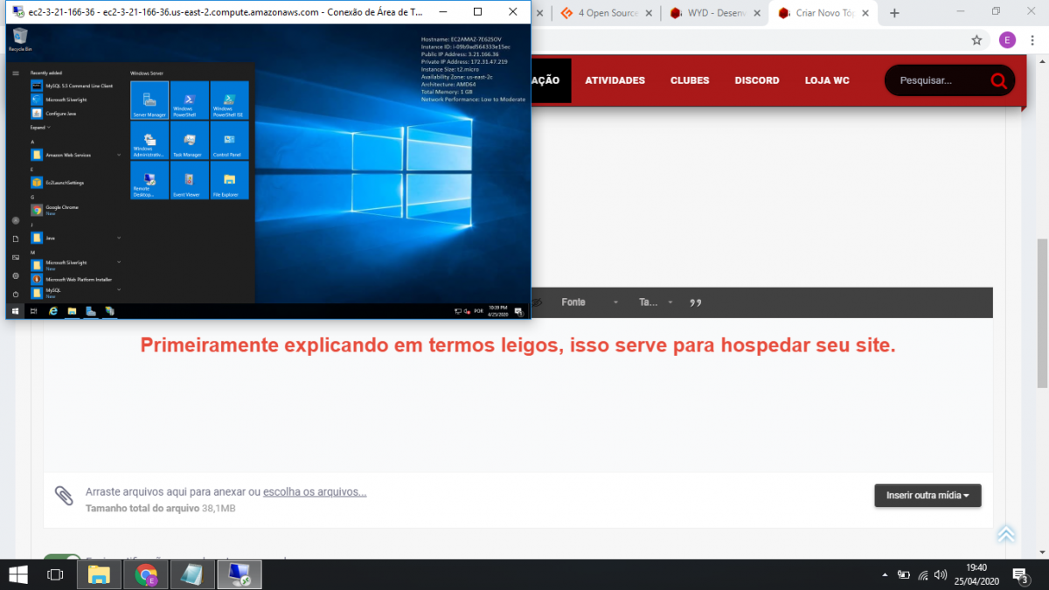This screenshot has width=1049, height=590.
Task: Click the red search magnifier icon
Action: coord(998,80)
